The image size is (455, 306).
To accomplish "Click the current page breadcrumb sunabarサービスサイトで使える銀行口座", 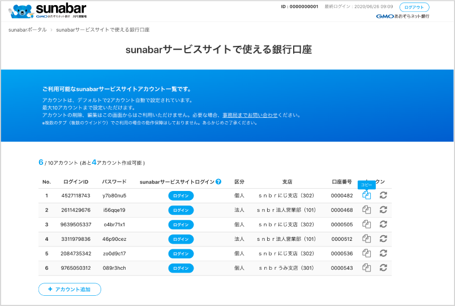I will pyautogui.click(x=103, y=29).
